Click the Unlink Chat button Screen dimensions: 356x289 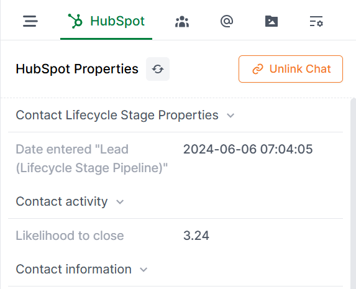coord(291,69)
